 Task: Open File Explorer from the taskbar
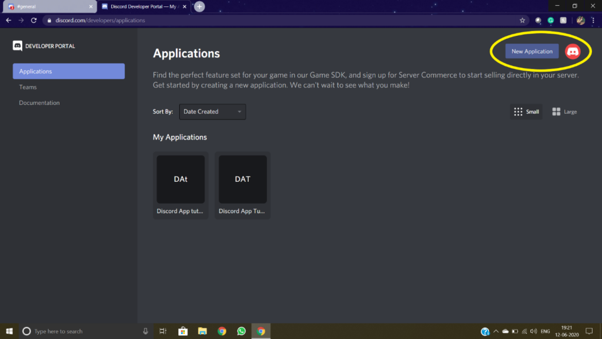(x=202, y=331)
